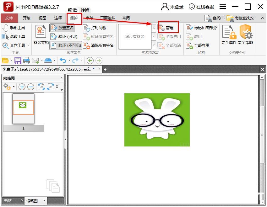This screenshot has width=267, height=207.
Task: Close the document tab afc1ea...
Action: point(99,68)
